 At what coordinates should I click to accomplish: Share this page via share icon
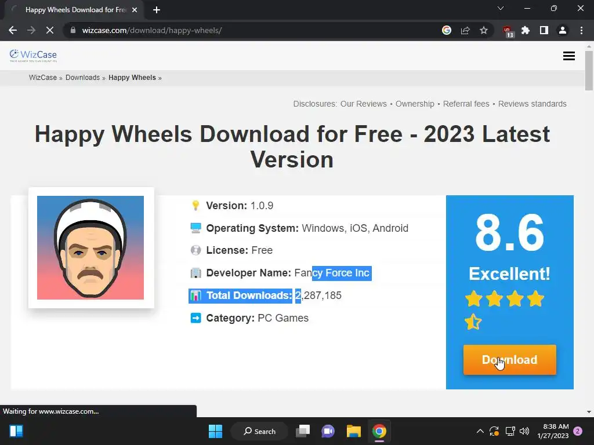coord(465,30)
